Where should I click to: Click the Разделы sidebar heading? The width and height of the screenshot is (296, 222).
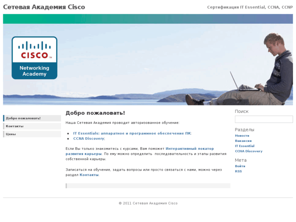pos(244,130)
